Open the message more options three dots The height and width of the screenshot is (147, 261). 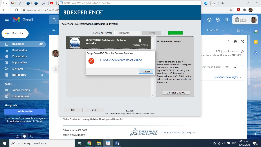tap(242, 67)
